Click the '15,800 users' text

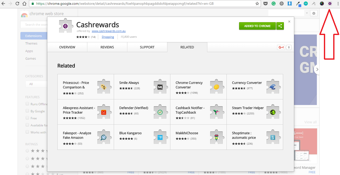[x=129, y=37]
